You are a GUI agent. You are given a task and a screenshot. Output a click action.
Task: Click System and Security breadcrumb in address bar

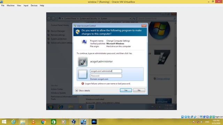tap(88, 18)
